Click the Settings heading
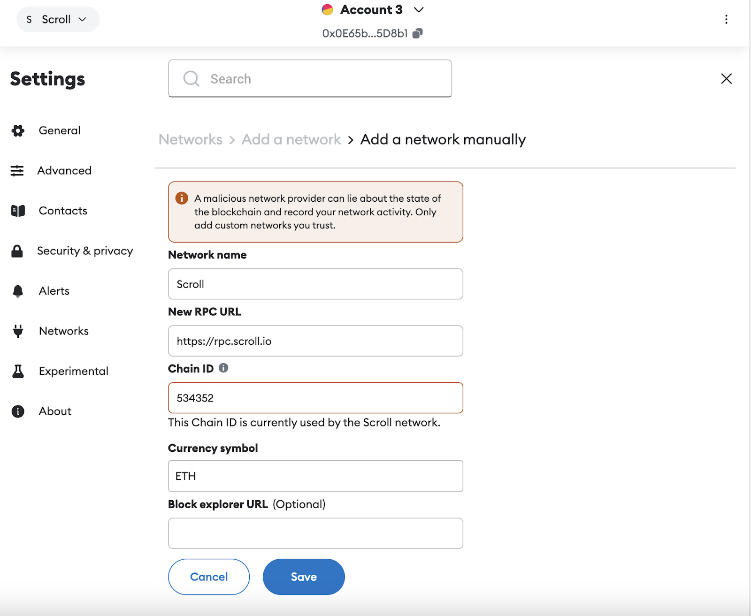The height and width of the screenshot is (616, 751). tap(47, 79)
